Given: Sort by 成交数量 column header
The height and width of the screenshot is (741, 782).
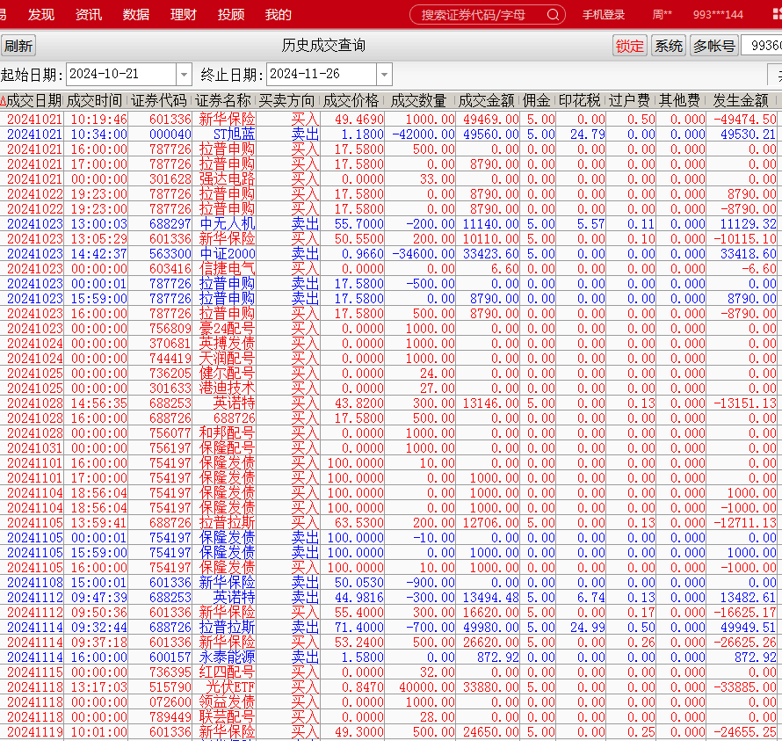Looking at the screenshot, I should pyautogui.click(x=418, y=101).
